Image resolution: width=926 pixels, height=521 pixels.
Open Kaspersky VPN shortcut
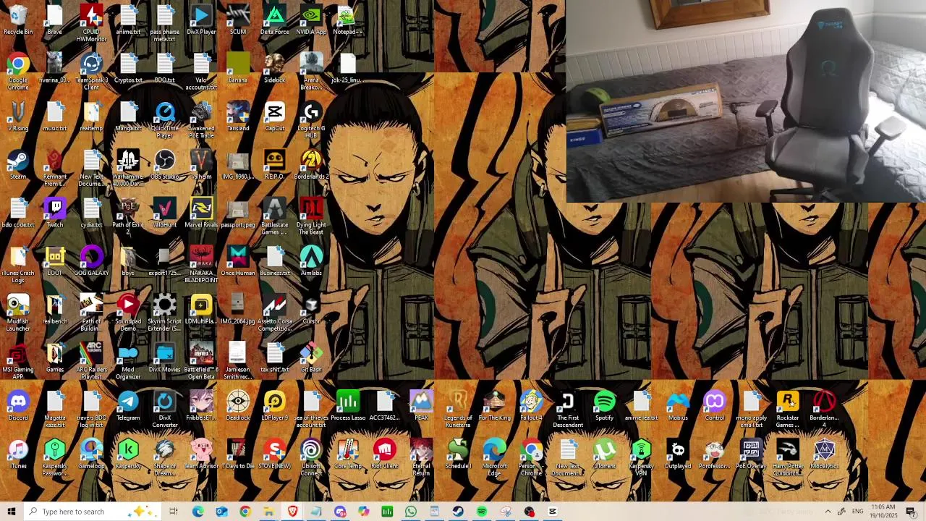641,458
